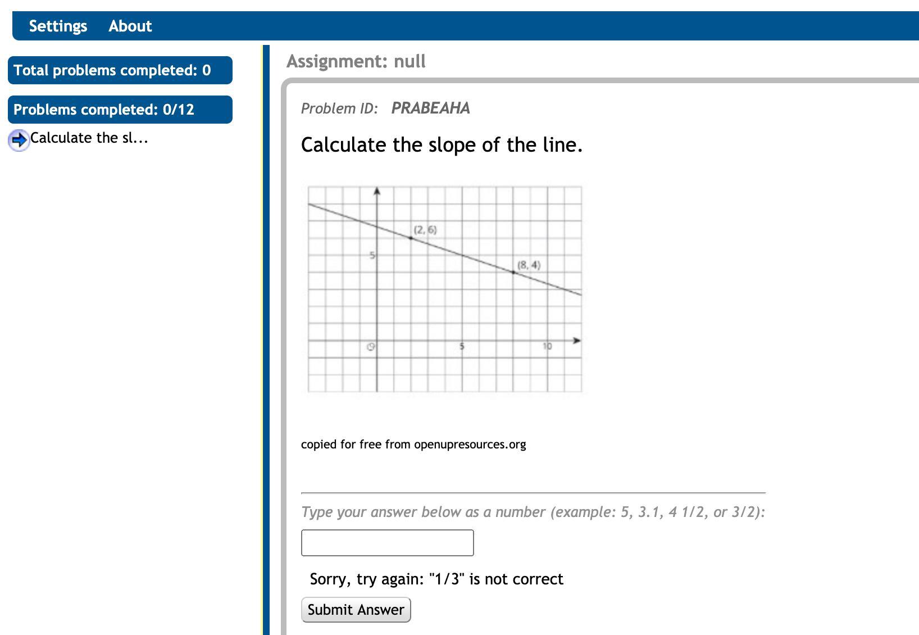The image size is (919, 635).
Task: Click the PRABEAHA problem ID text
Action: 430,108
